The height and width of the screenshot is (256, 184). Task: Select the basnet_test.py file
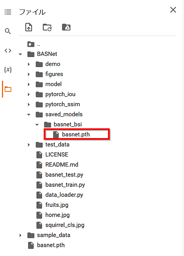59,175
